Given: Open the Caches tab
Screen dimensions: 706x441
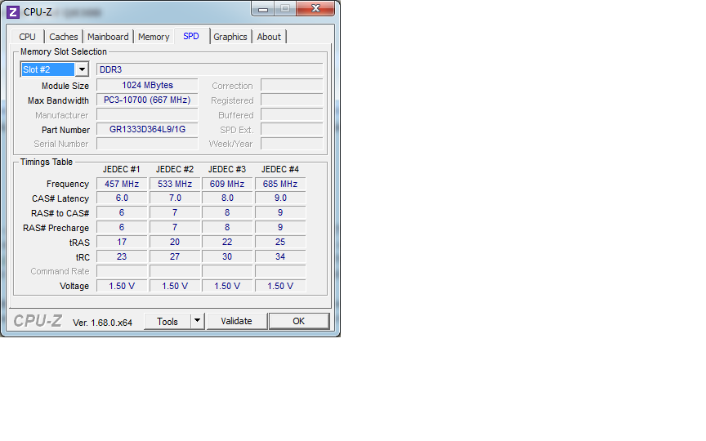Looking at the screenshot, I should 64,37.
